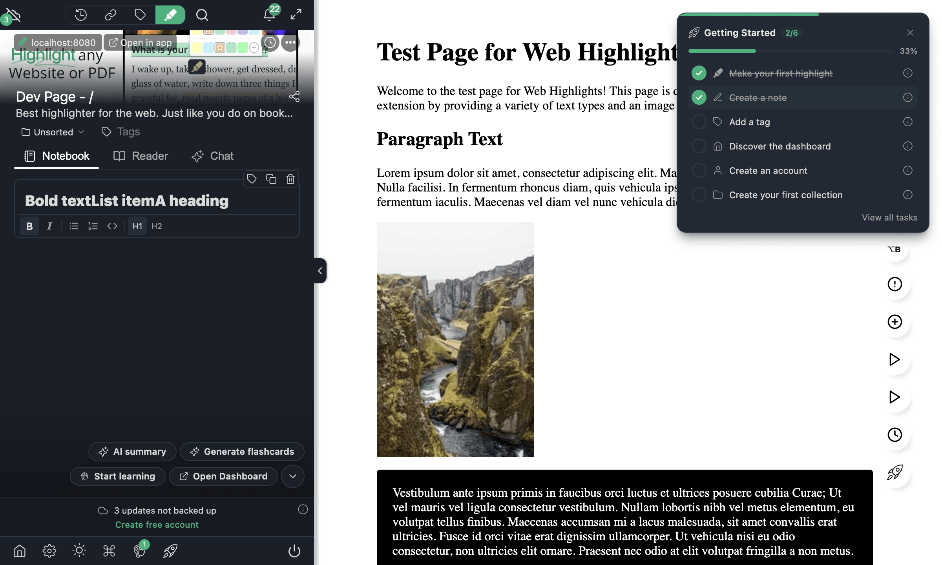
Task: Click the link icon in top toolbar
Action: (x=111, y=15)
